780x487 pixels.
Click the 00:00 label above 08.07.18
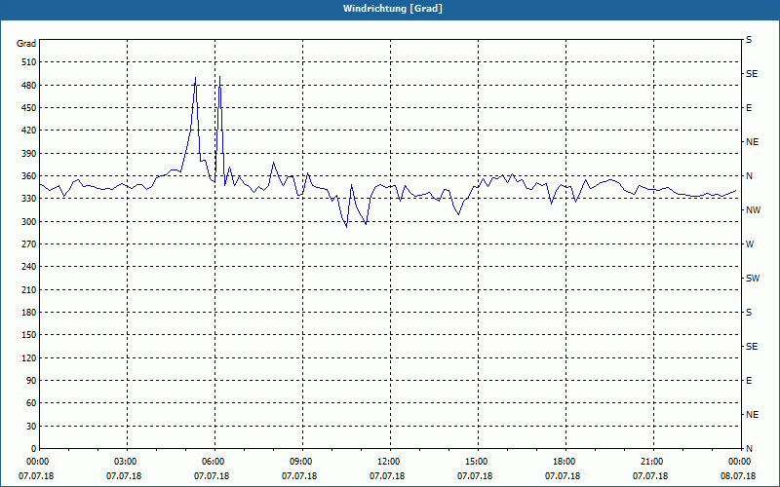point(740,462)
